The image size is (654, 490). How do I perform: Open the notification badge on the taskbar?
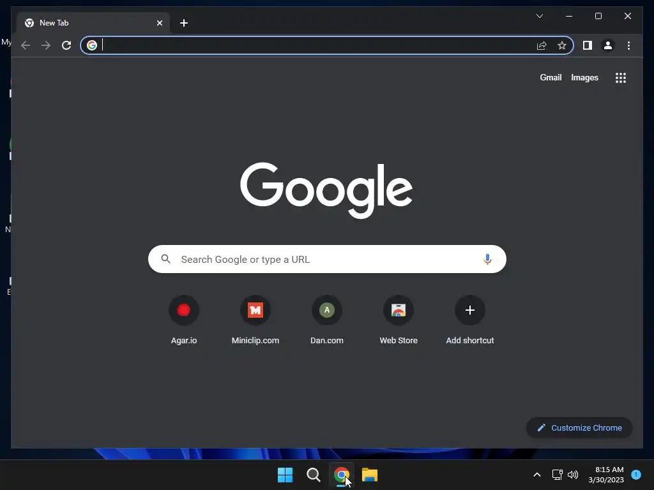tap(635, 475)
